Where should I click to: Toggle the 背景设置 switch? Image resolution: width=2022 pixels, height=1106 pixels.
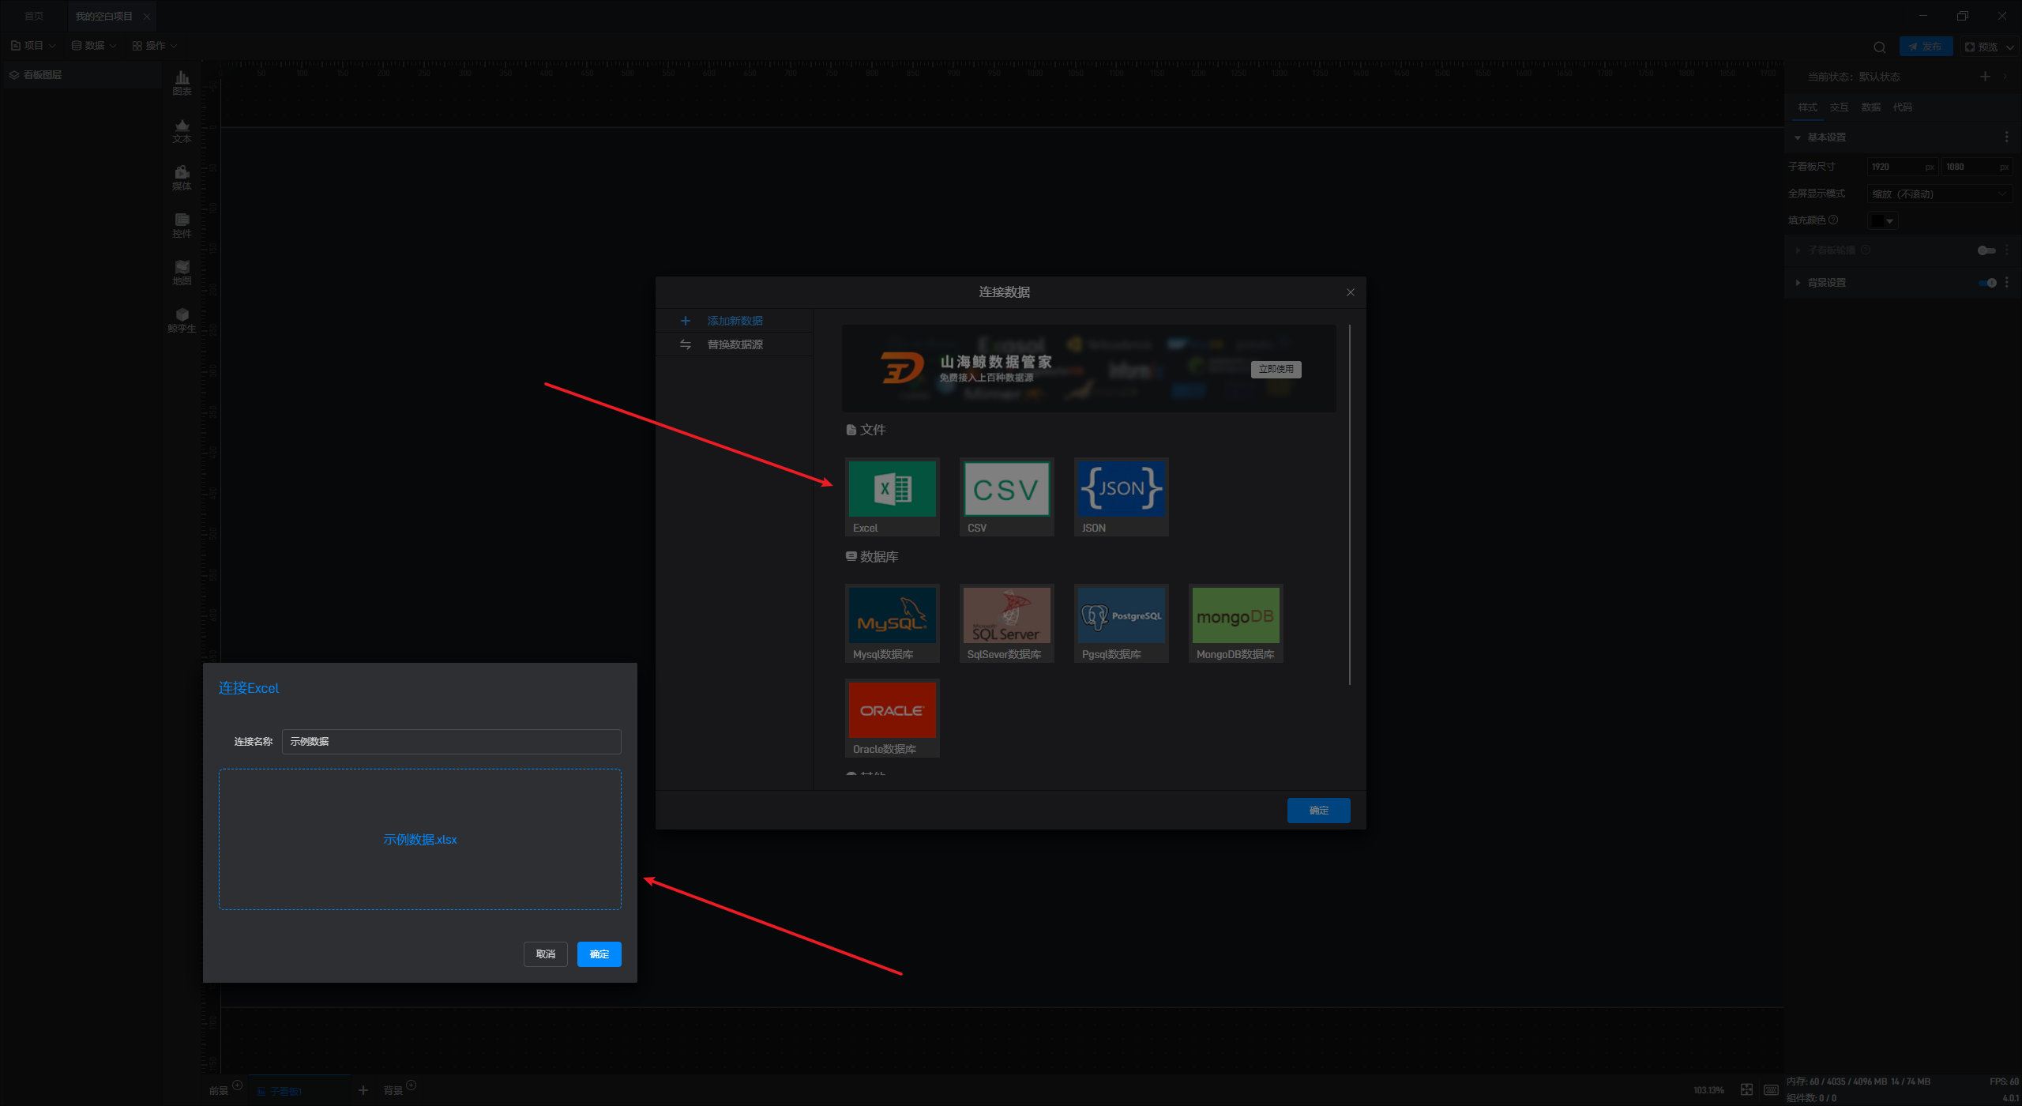[1987, 283]
